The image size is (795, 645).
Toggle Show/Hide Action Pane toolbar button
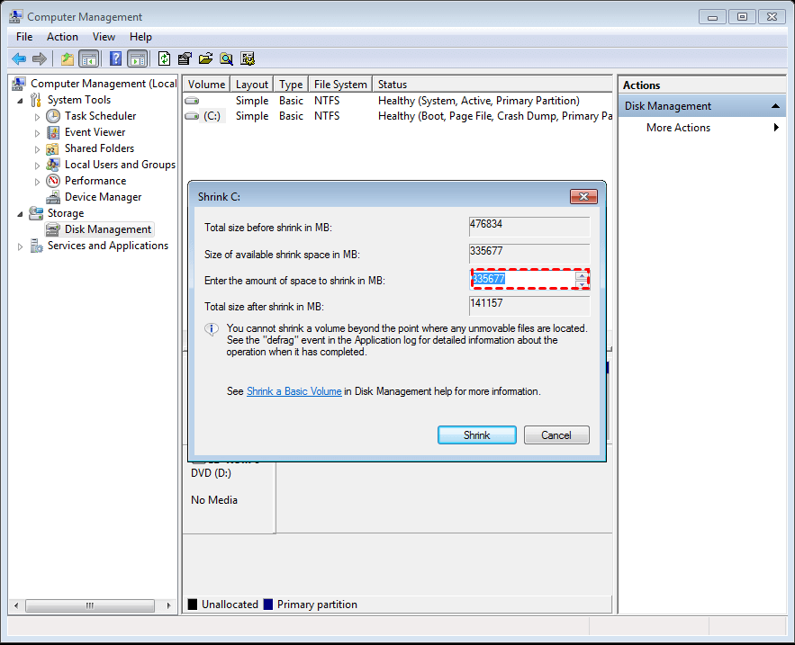138,58
